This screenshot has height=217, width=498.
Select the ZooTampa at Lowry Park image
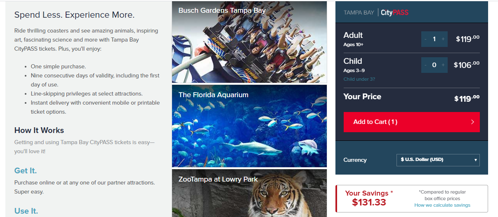(x=249, y=193)
